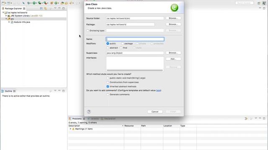Expand the JRE System Library node
The height and width of the screenshot is (150, 268).
click(x=6, y=16)
